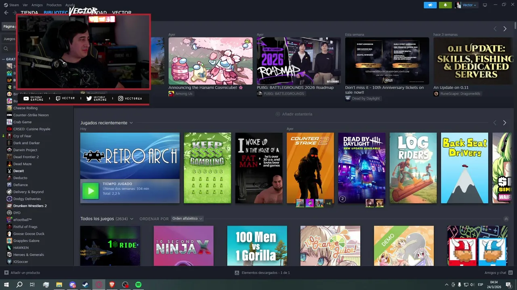Image resolution: width=517 pixels, height=290 pixels.
Task: Go to the TIENDA tab
Action: [x=29, y=13]
